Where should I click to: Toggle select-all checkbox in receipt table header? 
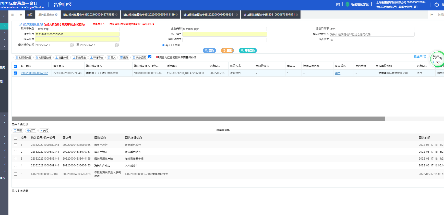[x=16, y=138]
